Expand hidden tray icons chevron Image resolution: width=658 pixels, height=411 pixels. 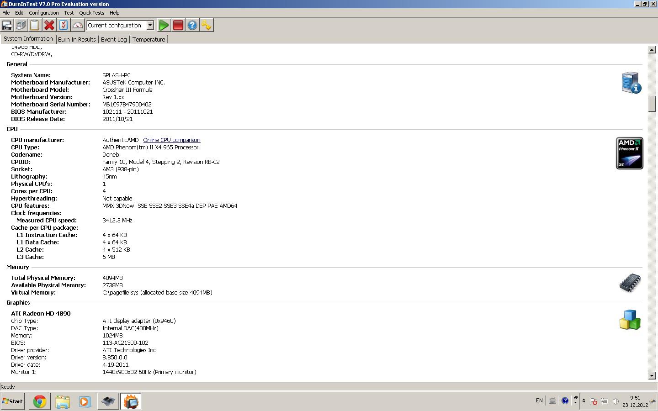tap(584, 401)
